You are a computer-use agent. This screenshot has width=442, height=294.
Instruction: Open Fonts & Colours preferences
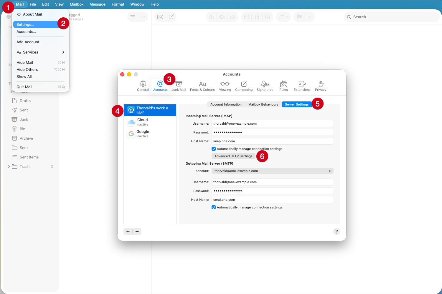[x=202, y=86]
